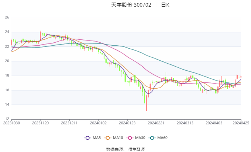Image resolution: width=251 pixels, height=152 pixels.
Task: Toggle the MA5 series via its label
Action: pos(97,138)
